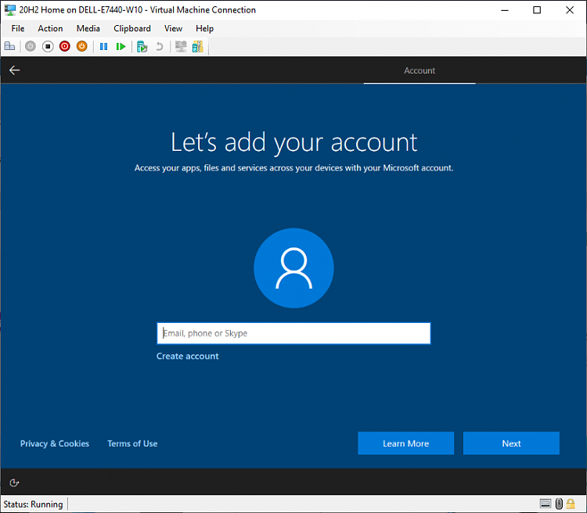Click the Status: Running text
The height and width of the screenshot is (513, 587).
coord(33,504)
